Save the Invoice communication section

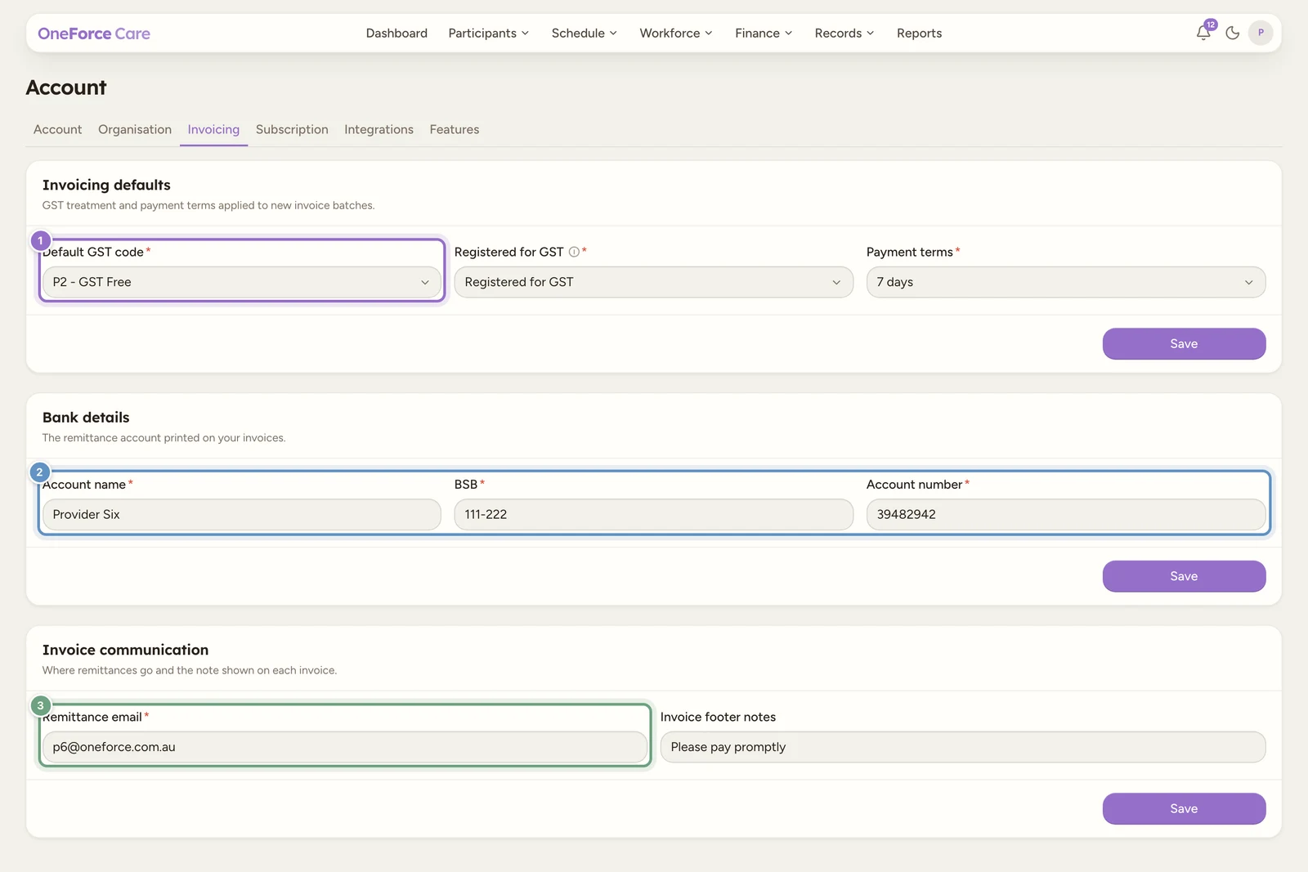tap(1184, 808)
